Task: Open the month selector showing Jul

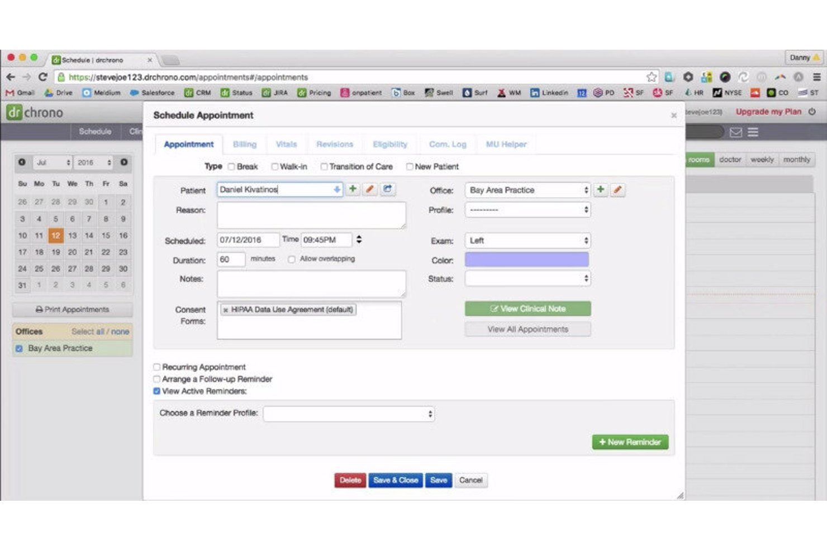Action: pyautogui.click(x=52, y=162)
